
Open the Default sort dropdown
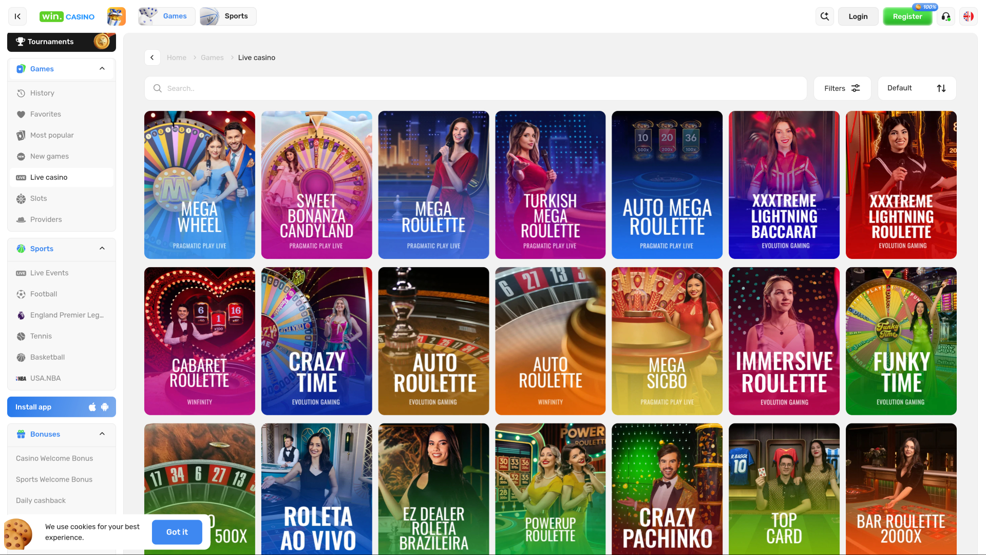917,88
